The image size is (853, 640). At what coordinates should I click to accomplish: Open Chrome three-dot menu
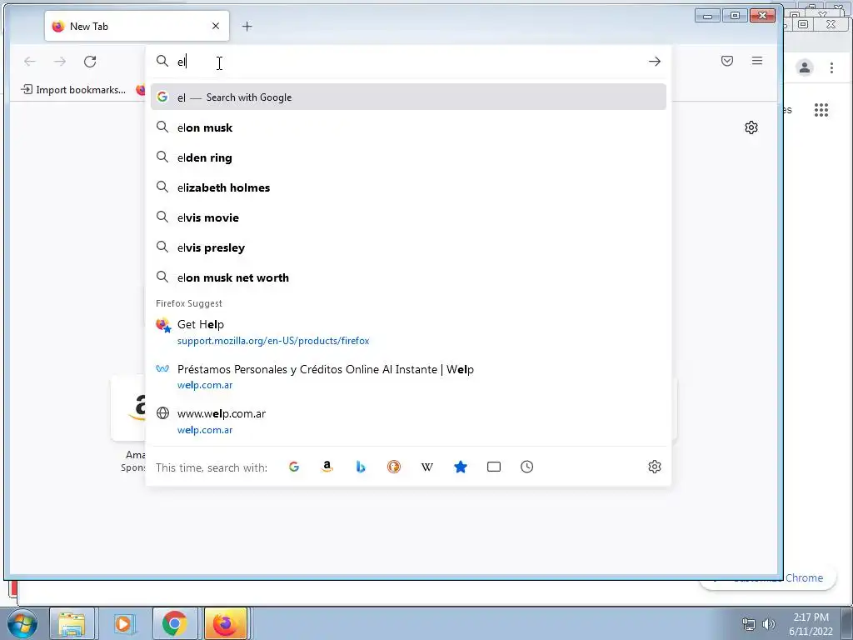click(831, 67)
